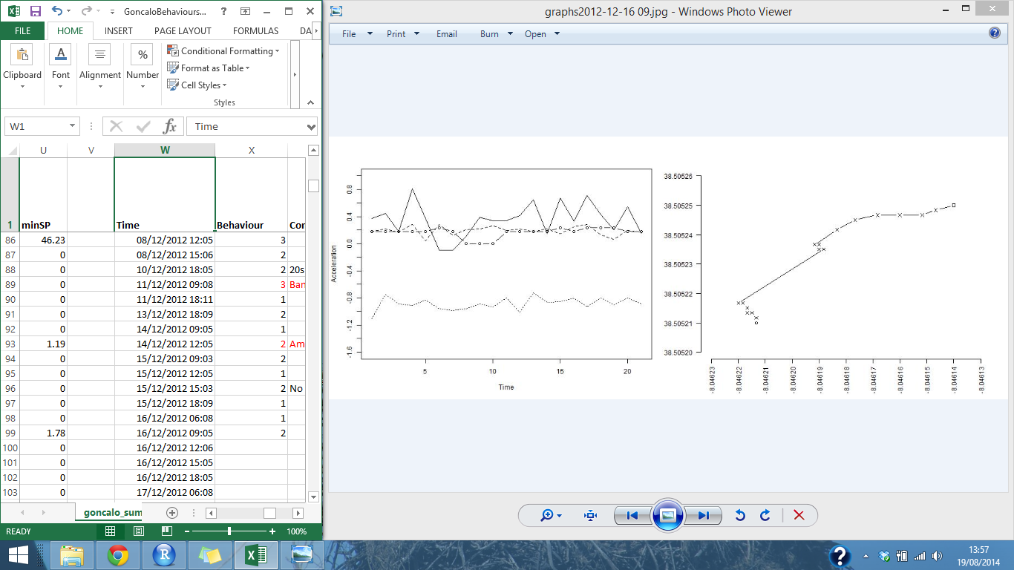This screenshot has width=1014, height=570.
Task: Zoom out using Excel minus button
Action: [188, 531]
